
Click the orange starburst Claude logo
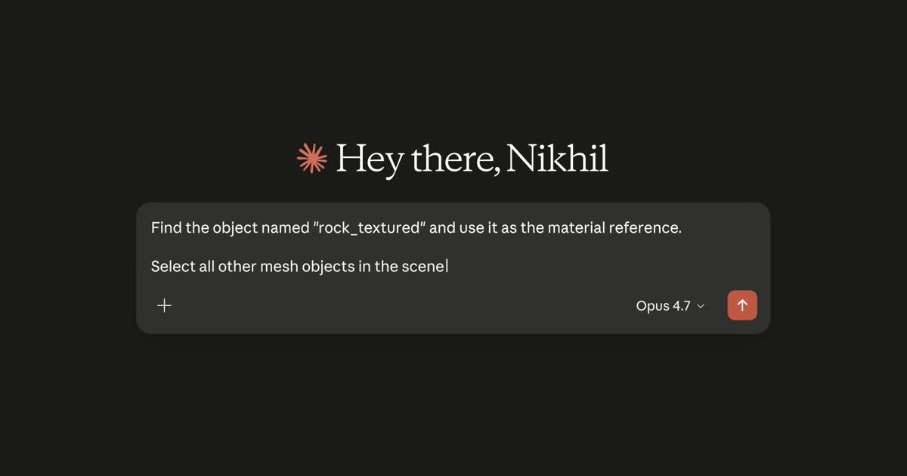click(x=312, y=159)
